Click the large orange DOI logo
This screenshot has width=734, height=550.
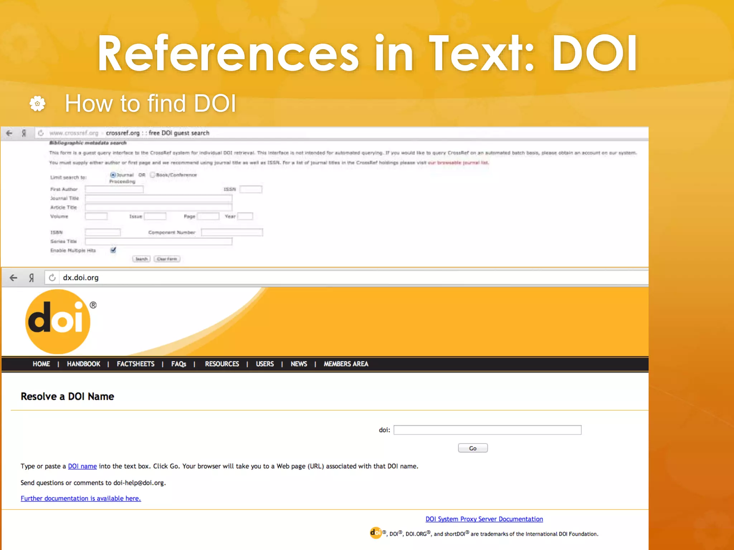[58, 322]
